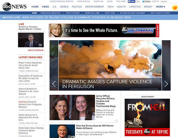Go to previous slide with left arrow
Screen dimensions: 178x138
click(x=54, y=84)
